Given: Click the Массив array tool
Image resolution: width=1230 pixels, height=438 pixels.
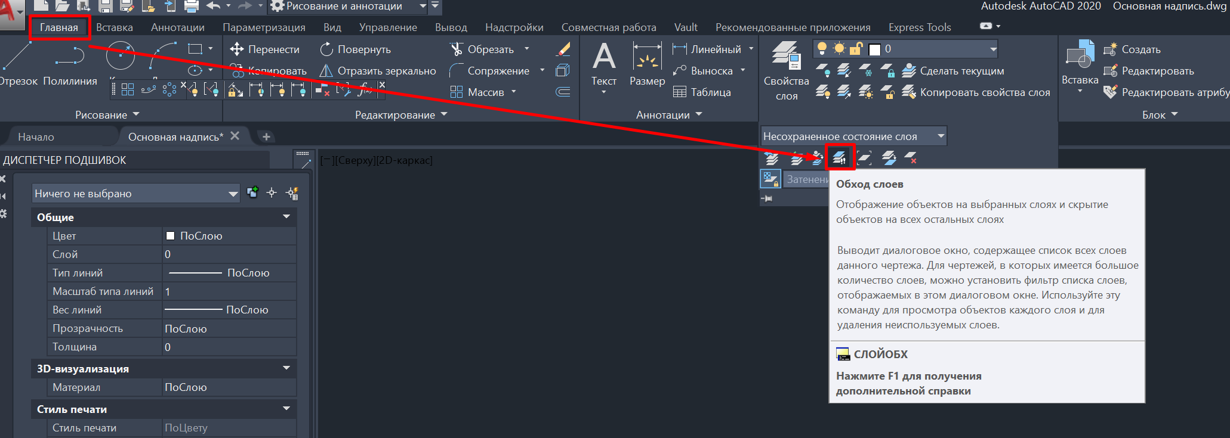Looking at the screenshot, I should tap(477, 92).
